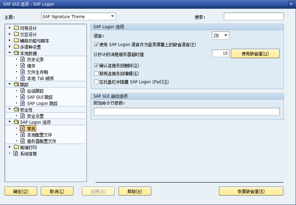
Task: Click the 缓存 document icon
Action: tap(23, 66)
